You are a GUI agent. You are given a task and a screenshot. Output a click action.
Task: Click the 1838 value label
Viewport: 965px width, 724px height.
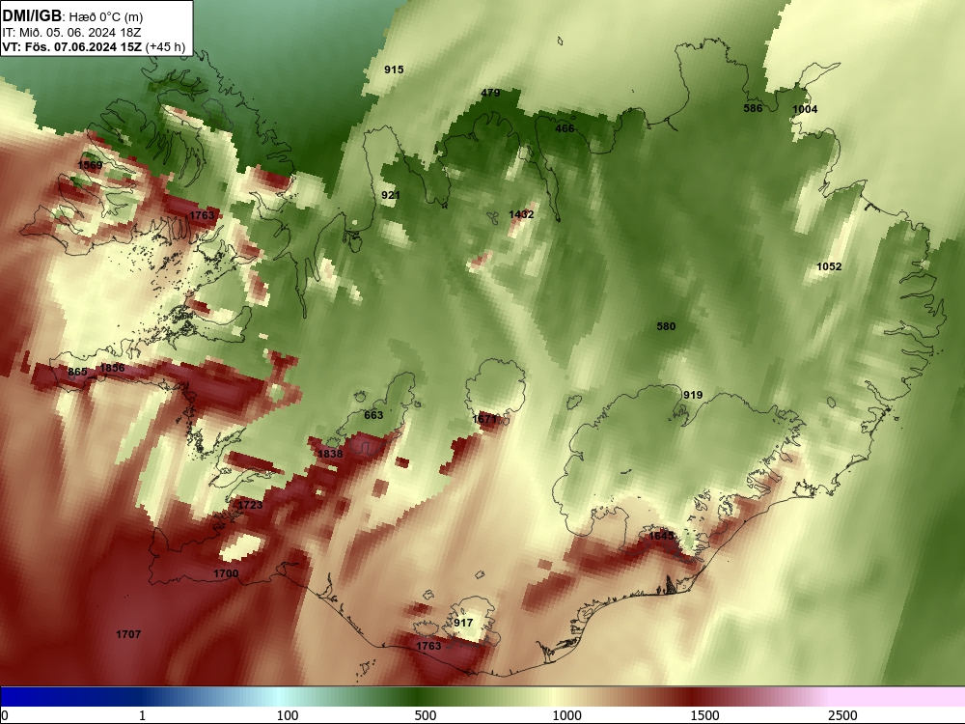[330, 454]
